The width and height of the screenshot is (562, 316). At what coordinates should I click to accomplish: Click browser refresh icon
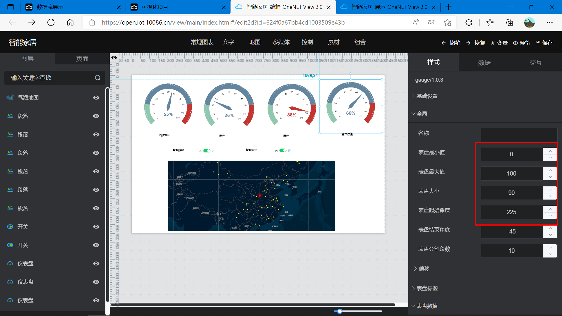(x=51, y=23)
